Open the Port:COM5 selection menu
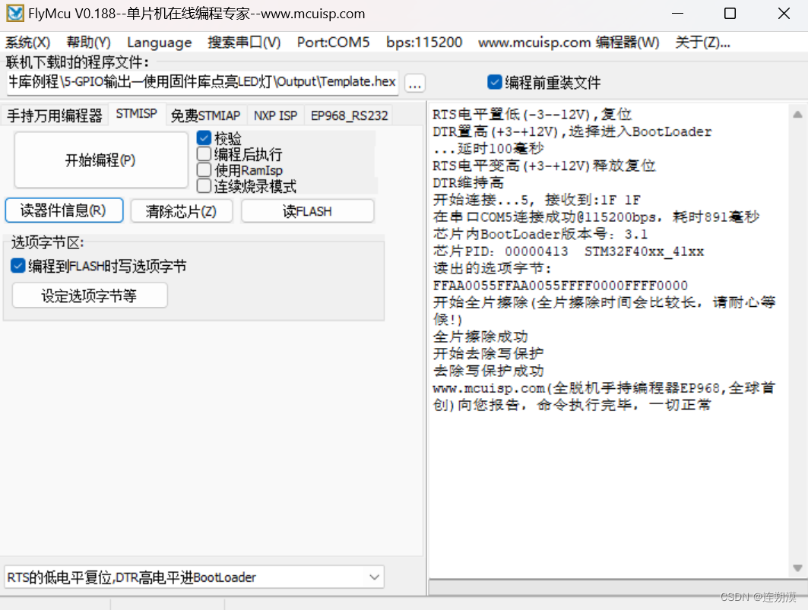This screenshot has height=610, width=808. tap(333, 43)
